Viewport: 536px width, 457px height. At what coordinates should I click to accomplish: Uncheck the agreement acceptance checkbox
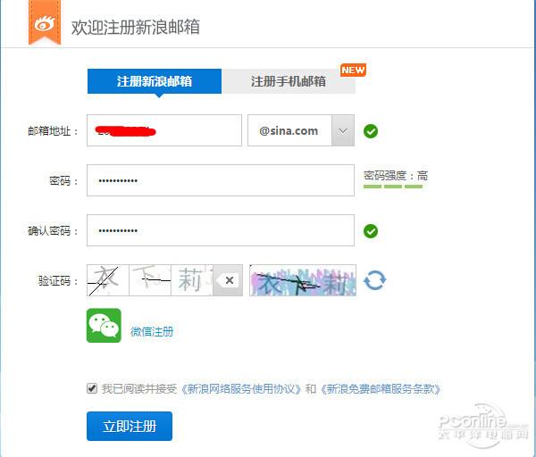click(x=92, y=388)
